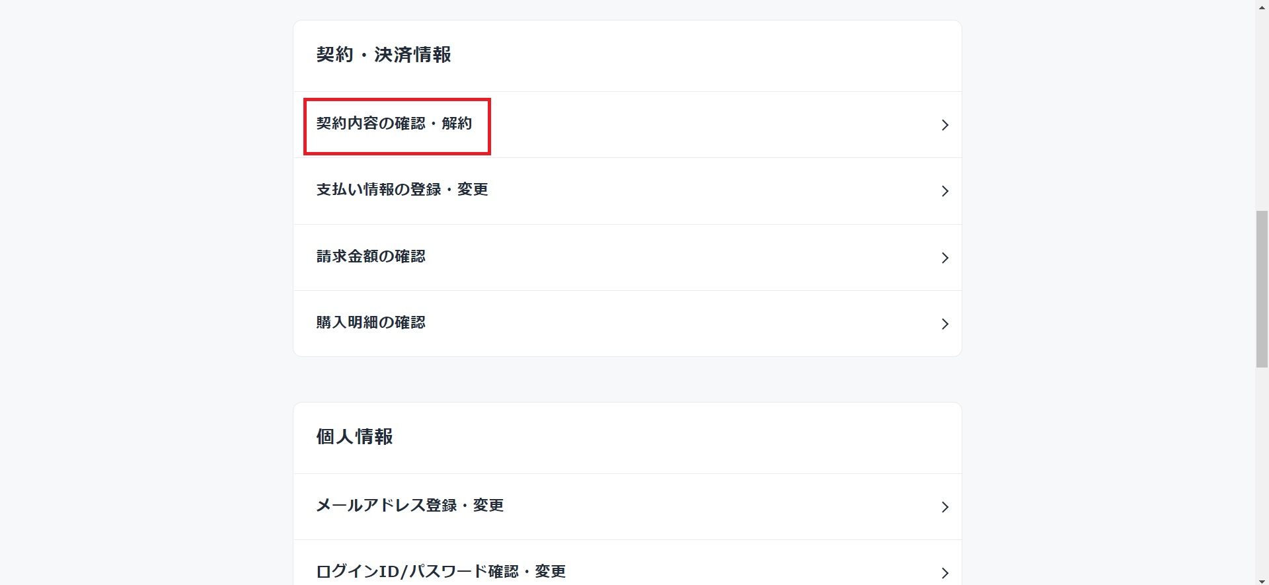
Task: Click chevron arrow on 購入明細の確認 row
Action: (x=944, y=324)
